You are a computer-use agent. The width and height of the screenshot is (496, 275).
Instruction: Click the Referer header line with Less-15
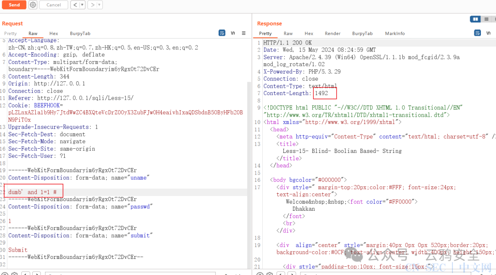click(x=71, y=98)
